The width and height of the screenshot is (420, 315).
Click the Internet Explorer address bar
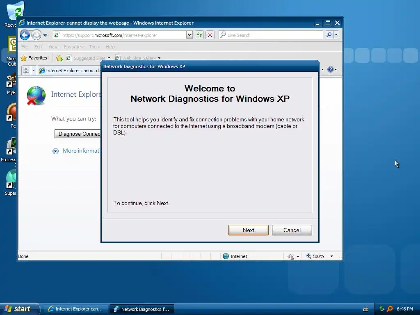tap(120, 35)
